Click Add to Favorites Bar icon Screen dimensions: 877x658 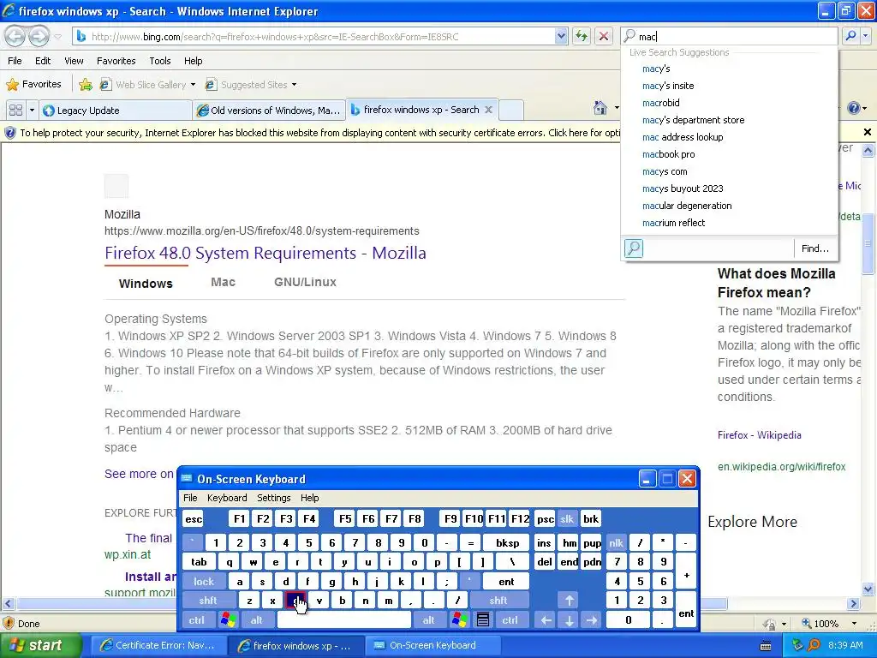(86, 85)
